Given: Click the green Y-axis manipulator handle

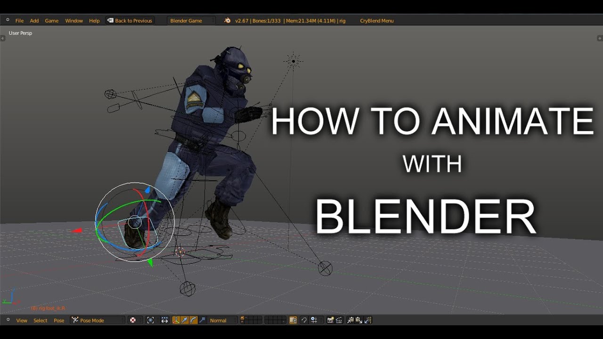Looking at the screenshot, I should pos(150,263).
